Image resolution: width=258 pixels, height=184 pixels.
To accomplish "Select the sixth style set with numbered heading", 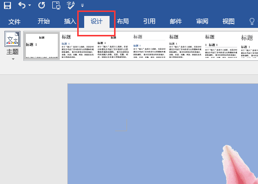I will (221, 46).
